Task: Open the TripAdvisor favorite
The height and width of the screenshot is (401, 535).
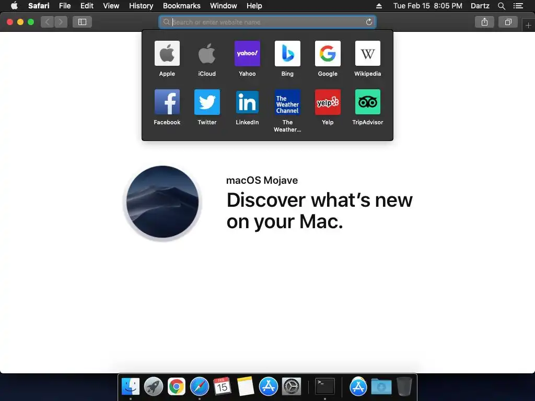Action: click(367, 102)
